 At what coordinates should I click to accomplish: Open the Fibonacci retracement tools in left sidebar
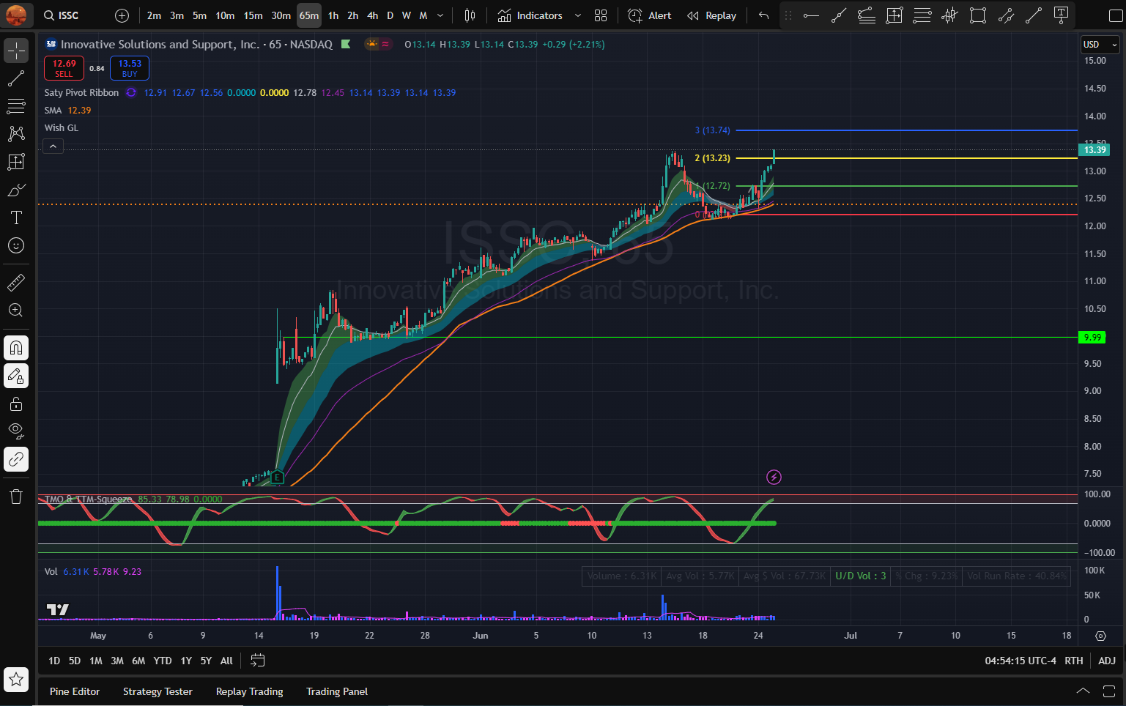[16, 106]
